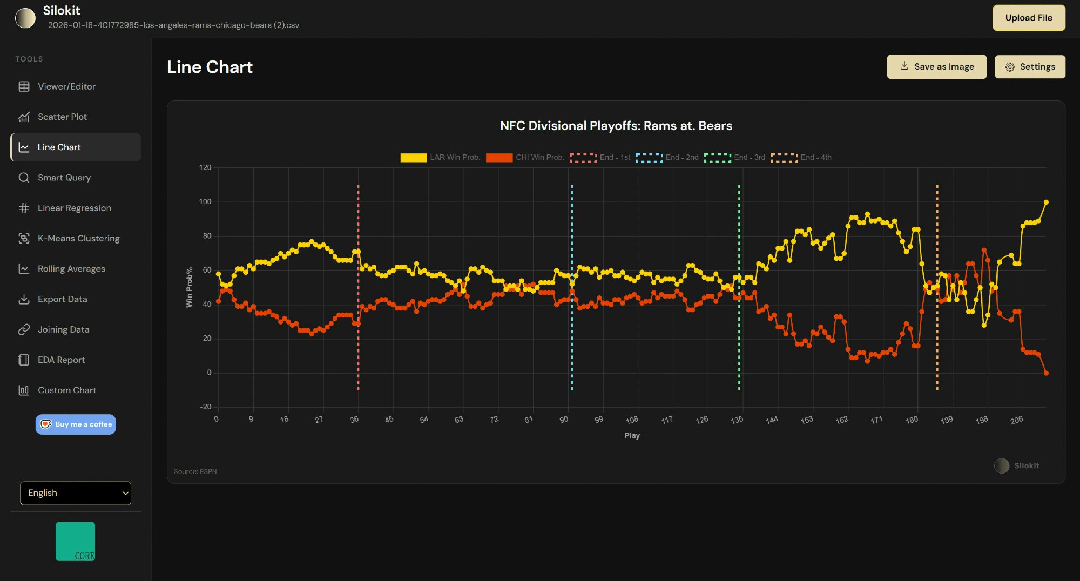Click the End - 3rd legend label

click(750, 157)
